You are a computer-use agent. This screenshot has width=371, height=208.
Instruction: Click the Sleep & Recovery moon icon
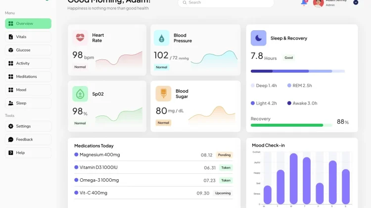pos(258,38)
